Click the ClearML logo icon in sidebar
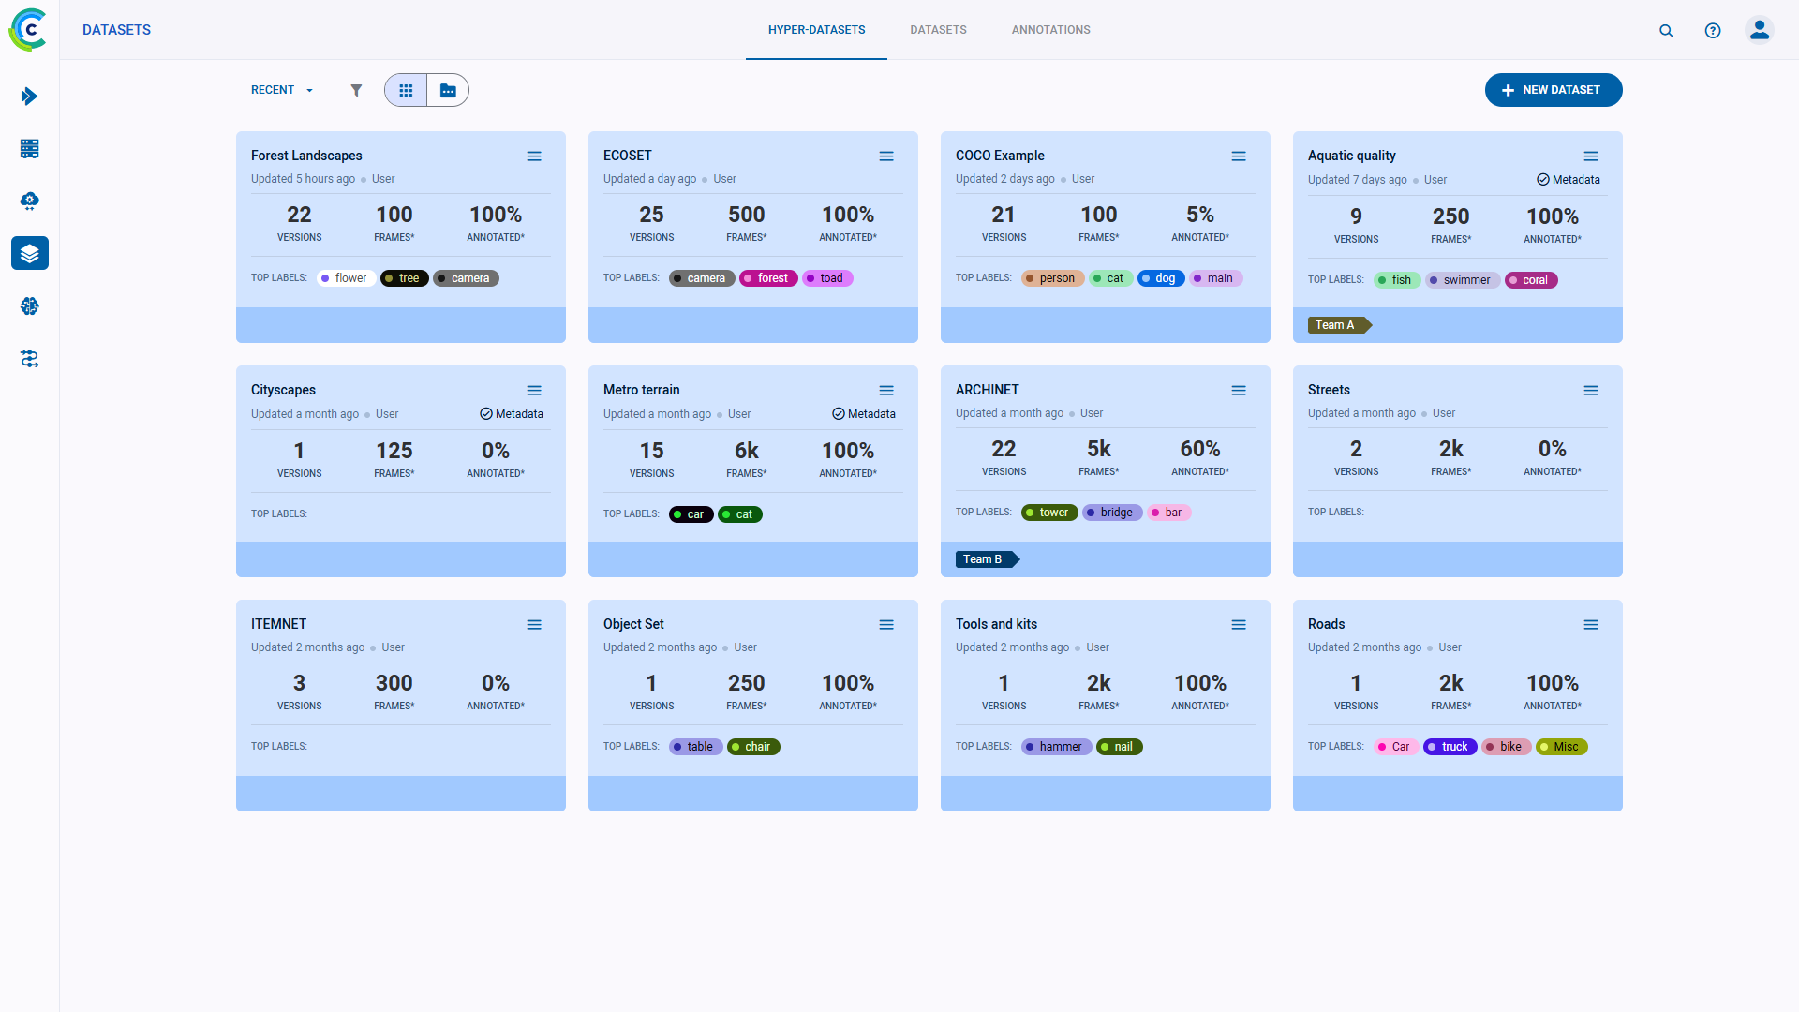This screenshot has height=1012, width=1799. coord(30,30)
